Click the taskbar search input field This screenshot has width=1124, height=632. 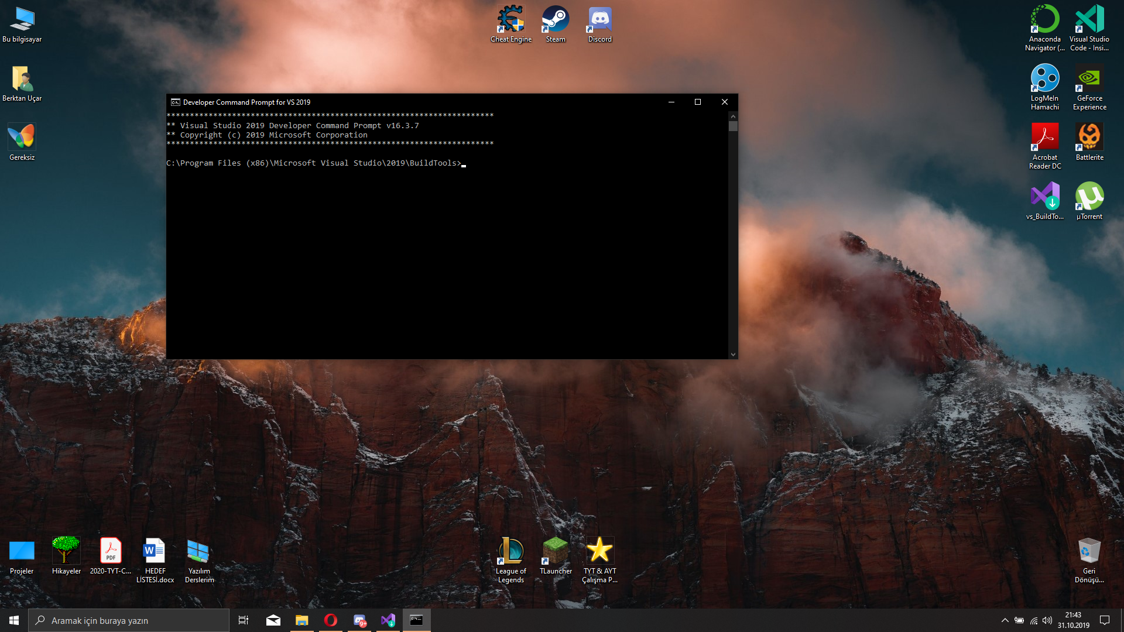pyautogui.click(x=129, y=620)
